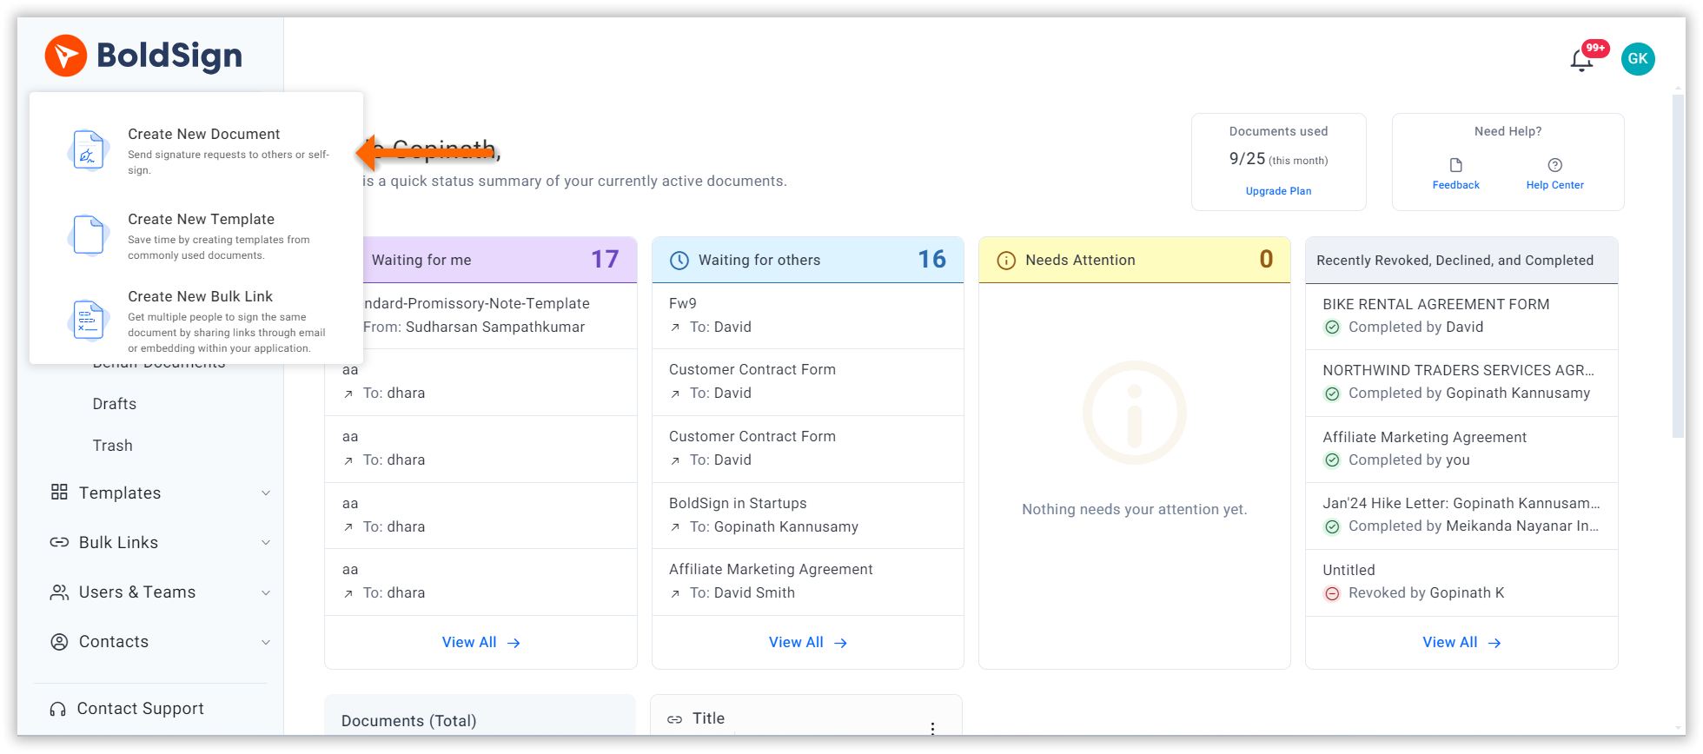Expand the Templates menu chevron

pyautogui.click(x=266, y=493)
